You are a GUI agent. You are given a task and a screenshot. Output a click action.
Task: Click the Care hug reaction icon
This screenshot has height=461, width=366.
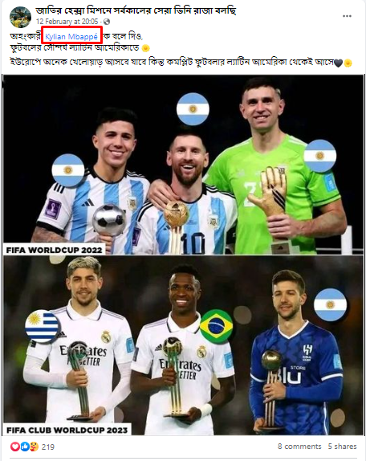coord(34,447)
